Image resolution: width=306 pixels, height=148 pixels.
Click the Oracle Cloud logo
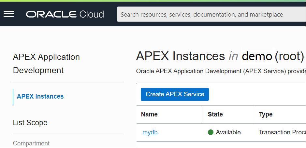click(65, 14)
